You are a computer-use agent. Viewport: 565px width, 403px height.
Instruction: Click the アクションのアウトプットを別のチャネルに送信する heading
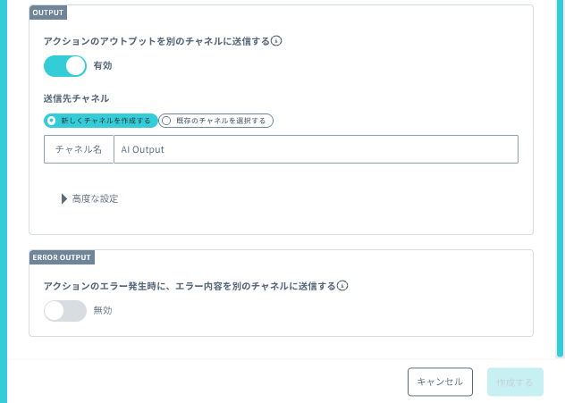tap(156, 41)
